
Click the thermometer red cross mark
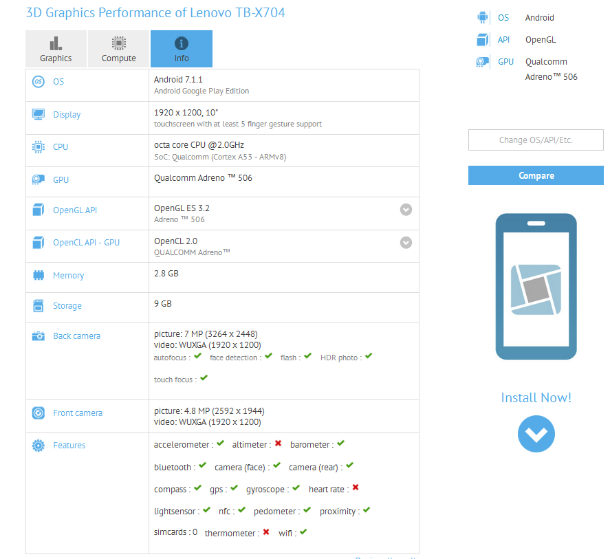pos(266,531)
